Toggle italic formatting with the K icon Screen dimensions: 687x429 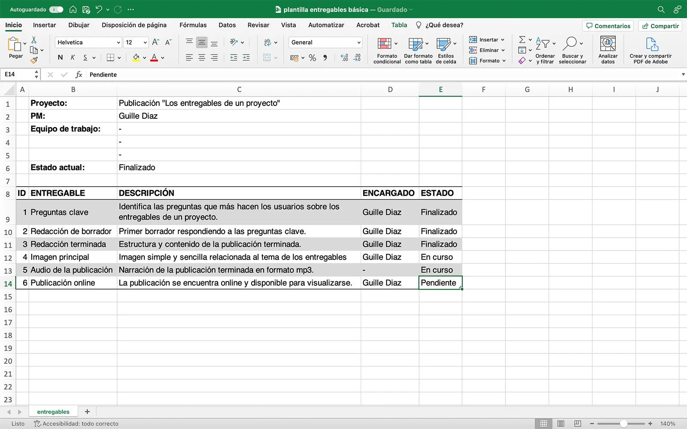73,57
